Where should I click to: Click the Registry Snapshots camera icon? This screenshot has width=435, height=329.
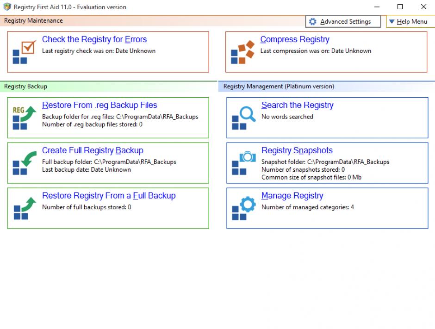tap(243, 163)
